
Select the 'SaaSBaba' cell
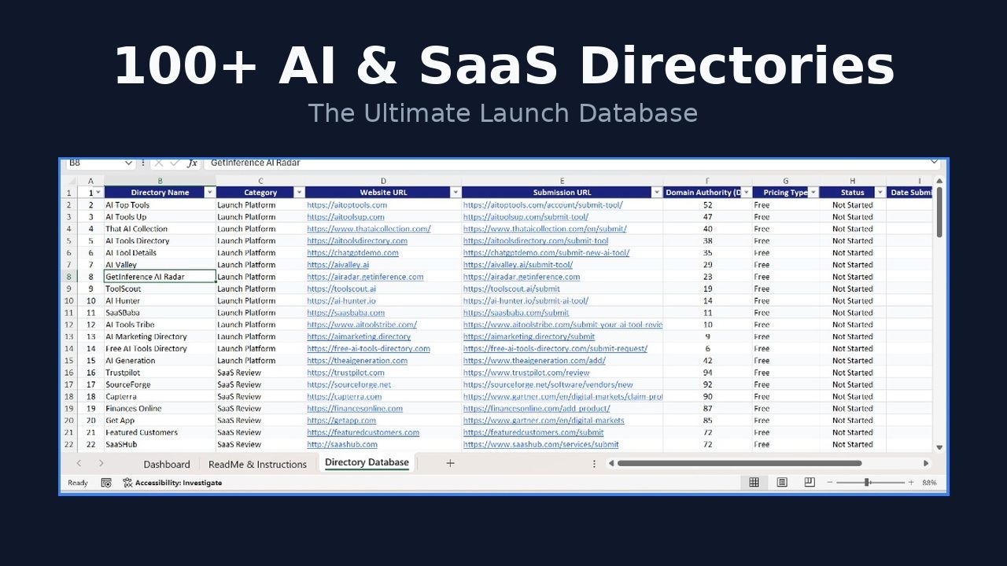(x=160, y=313)
